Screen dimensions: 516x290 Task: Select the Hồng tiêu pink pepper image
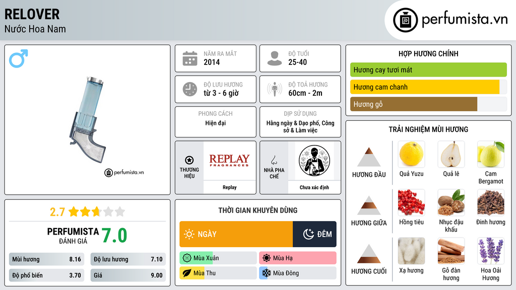[x=411, y=202]
